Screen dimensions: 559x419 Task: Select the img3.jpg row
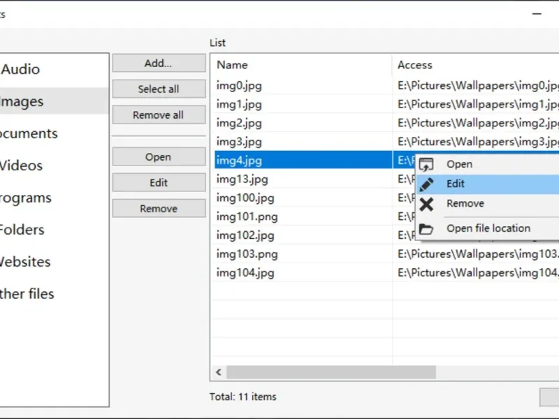click(386, 142)
